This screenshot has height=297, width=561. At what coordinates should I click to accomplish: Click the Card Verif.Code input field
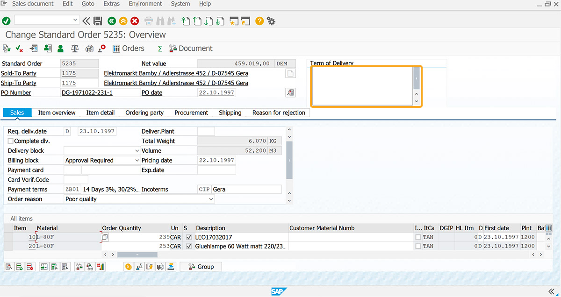(76, 180)
